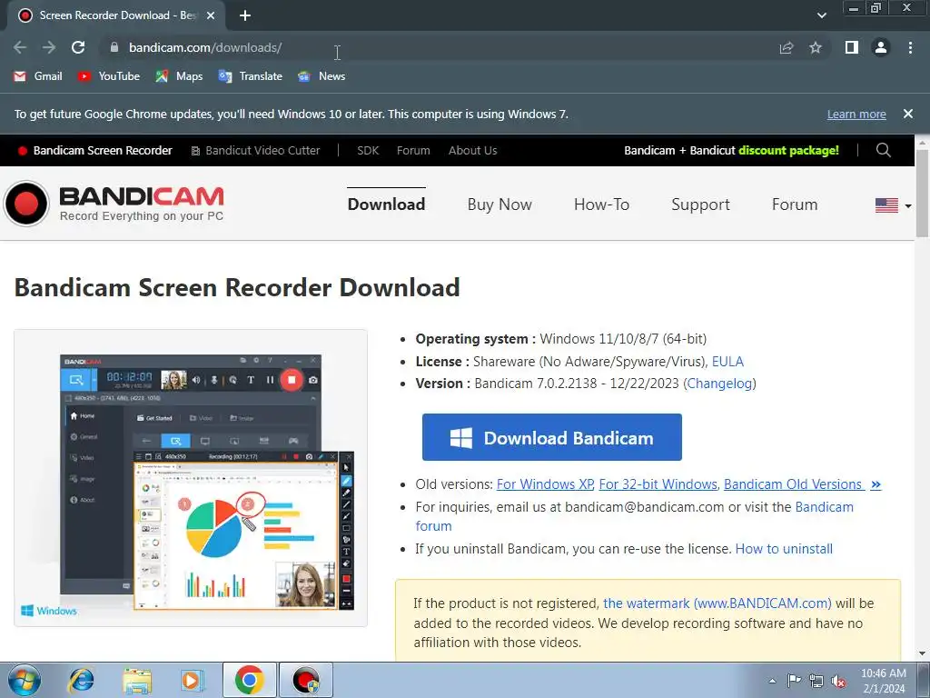Viewport: 930px width, 698px height.
Task: Click the muted volume tray icon
Action: 838,681
